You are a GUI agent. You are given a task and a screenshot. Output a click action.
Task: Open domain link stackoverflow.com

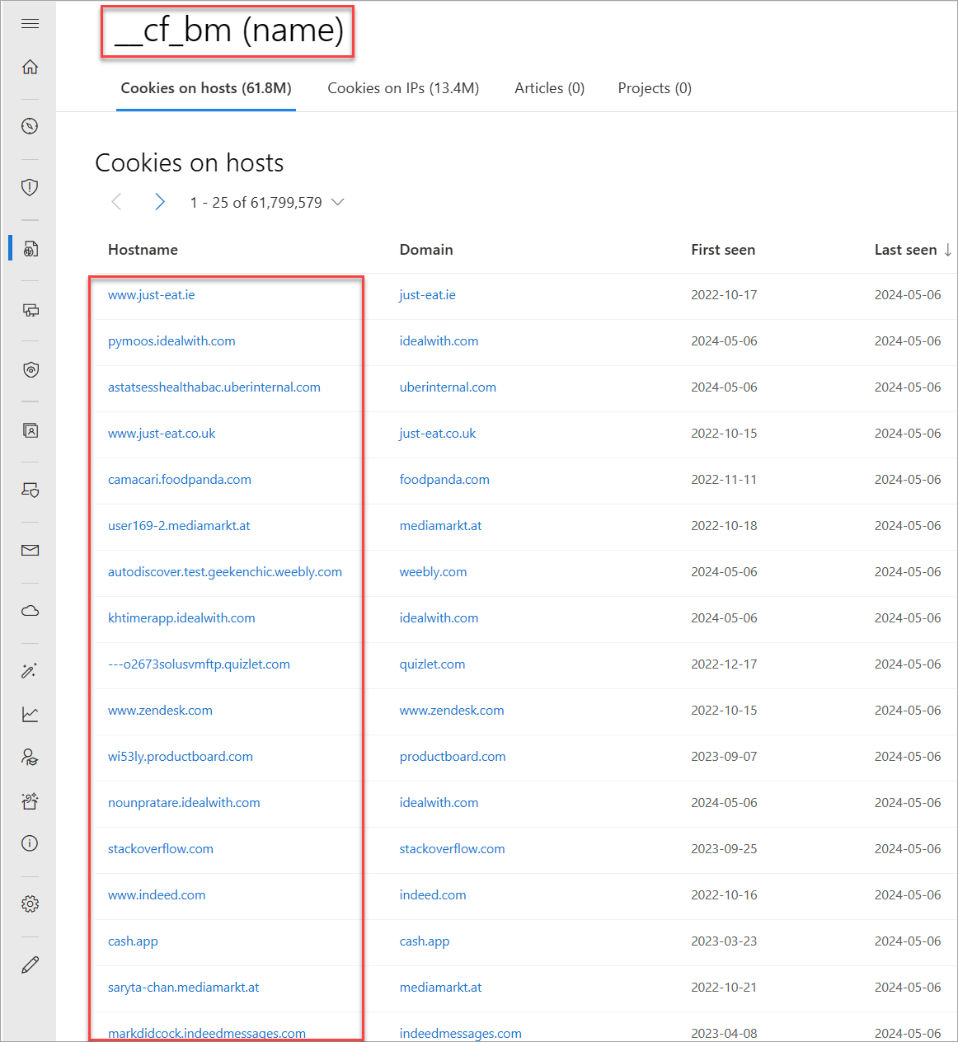point(452,849)
